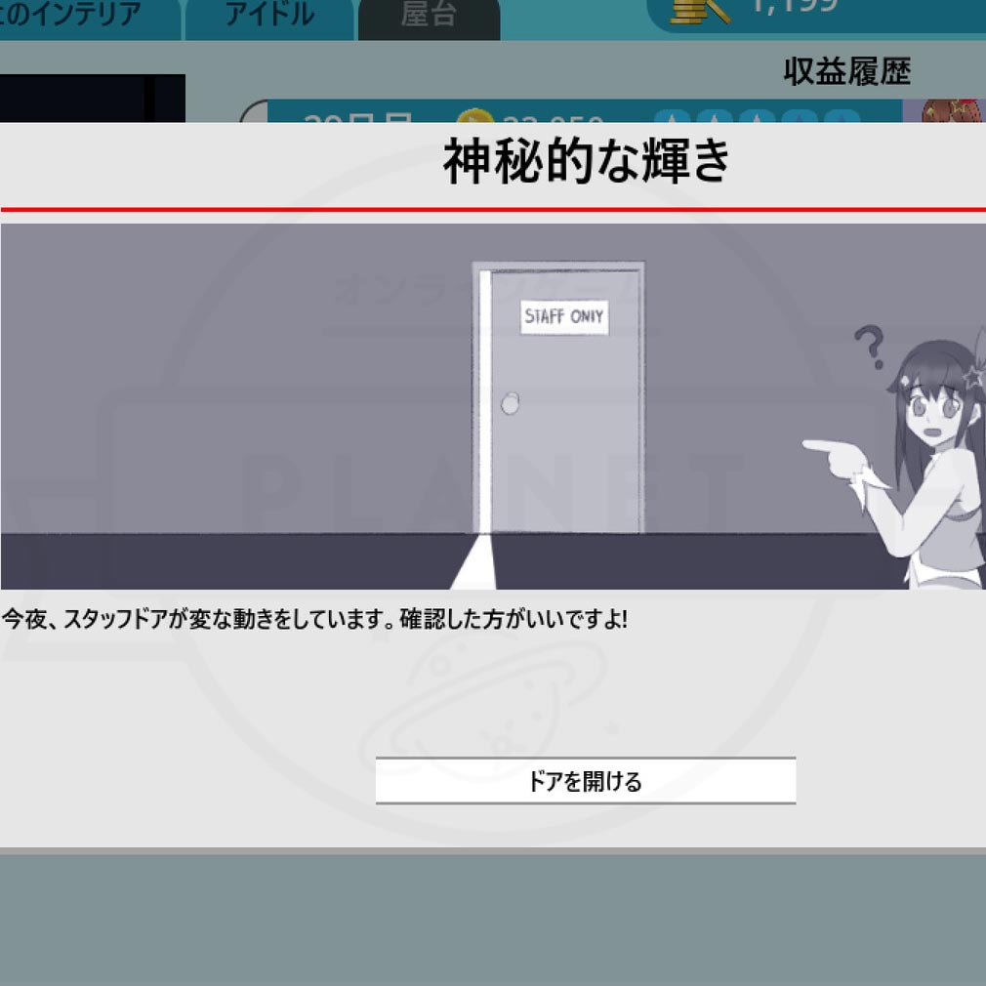Open the 収益履歴 heading

click(846, 71)
